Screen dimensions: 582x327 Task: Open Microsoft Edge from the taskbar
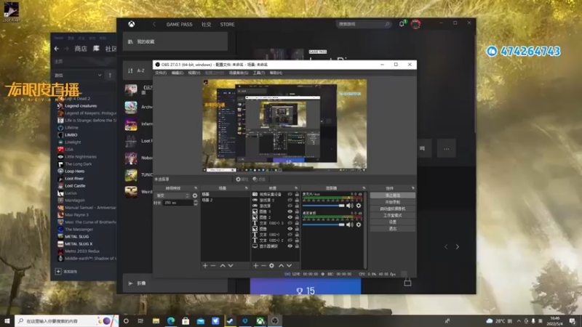[x=171, y=320]
